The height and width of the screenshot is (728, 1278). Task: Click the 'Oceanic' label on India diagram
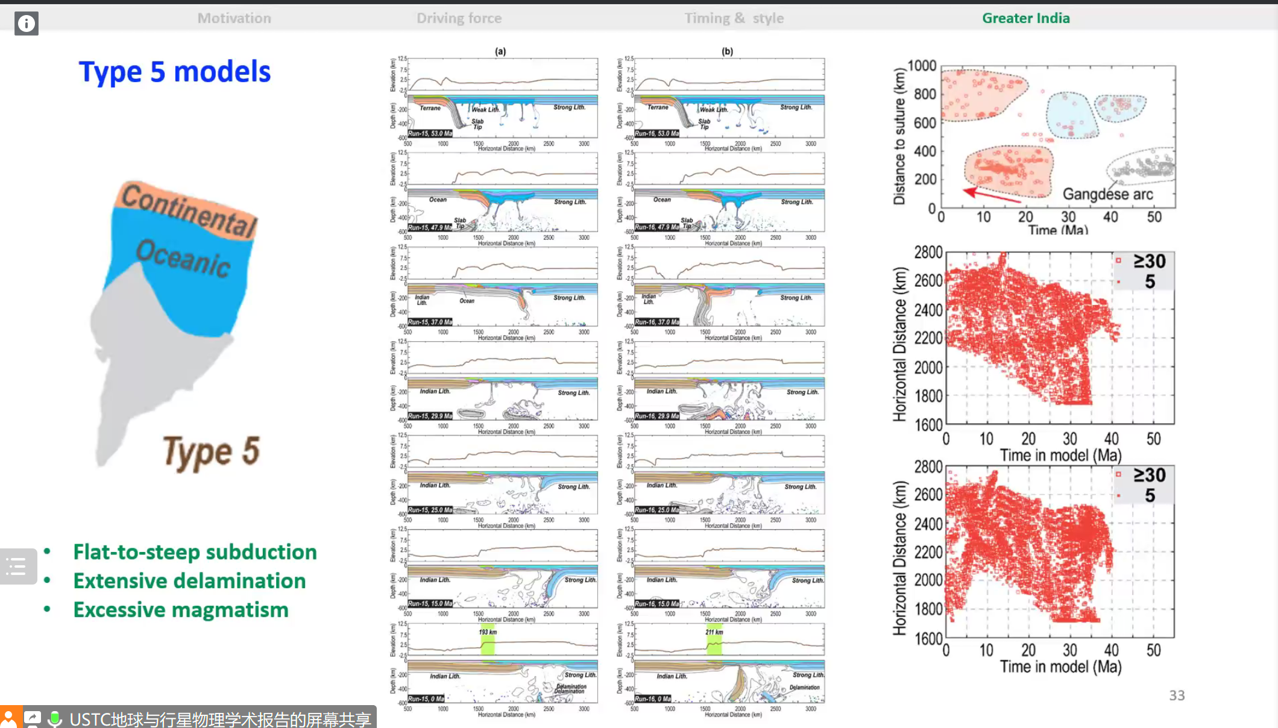[x=183, y=258]
